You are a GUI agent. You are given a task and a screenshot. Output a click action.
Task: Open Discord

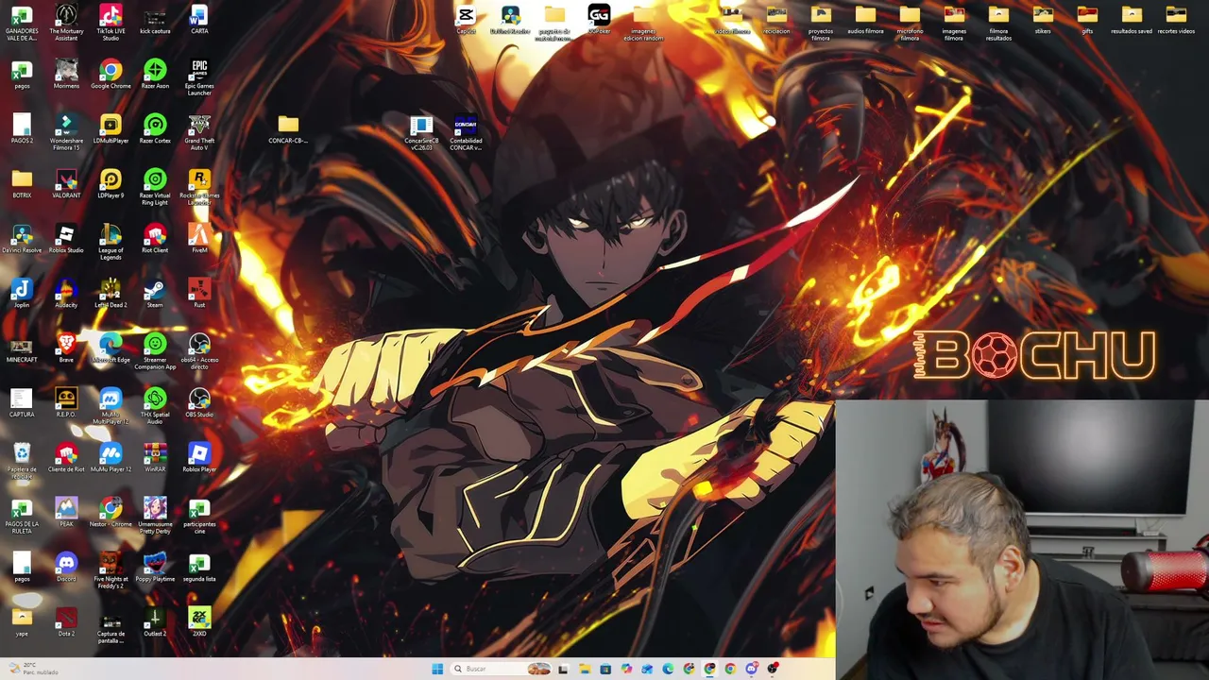66,568
